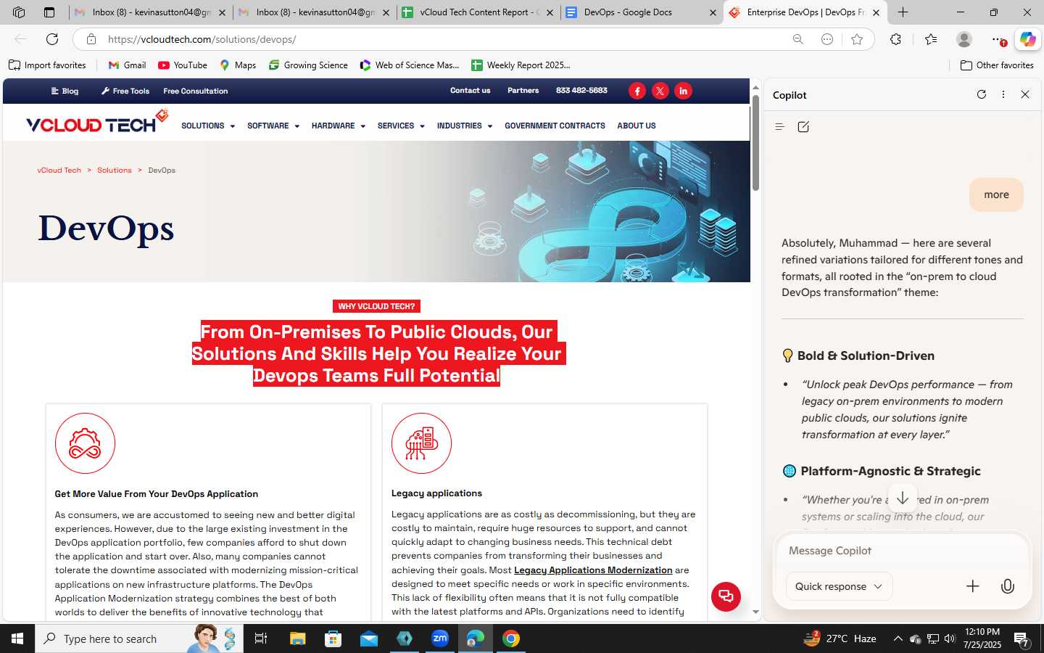The height and width of the screenshot is (653, 1044).
Task: Go to vCloud Tech breadcrumb
Action: point(59,170)
